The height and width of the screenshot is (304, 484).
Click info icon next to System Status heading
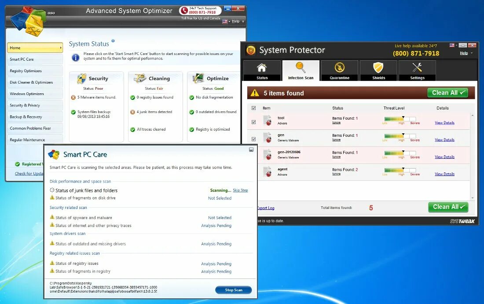113,41
